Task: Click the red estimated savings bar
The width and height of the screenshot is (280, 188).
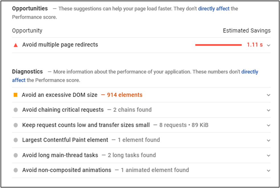Action: tap(218, 45)
